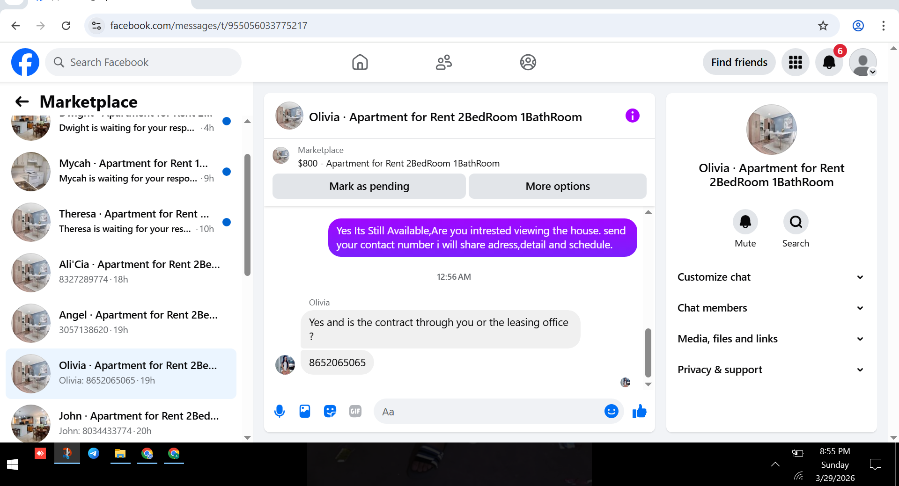Open the GIF picker

355,412
